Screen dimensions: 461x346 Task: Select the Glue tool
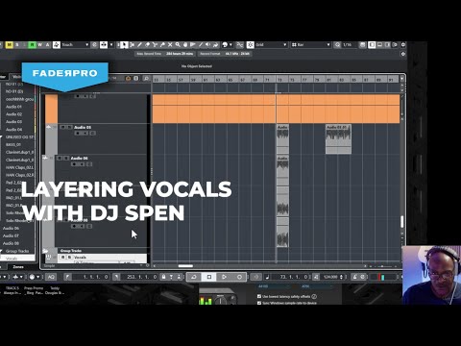tap(162, 45)
